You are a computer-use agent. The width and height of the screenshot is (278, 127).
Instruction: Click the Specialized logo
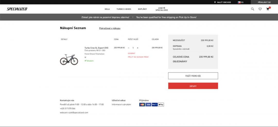click(17, 9)
